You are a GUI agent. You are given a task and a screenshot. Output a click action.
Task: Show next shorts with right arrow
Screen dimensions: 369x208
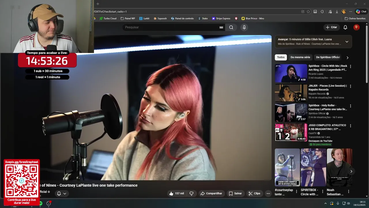pos(351,171)
